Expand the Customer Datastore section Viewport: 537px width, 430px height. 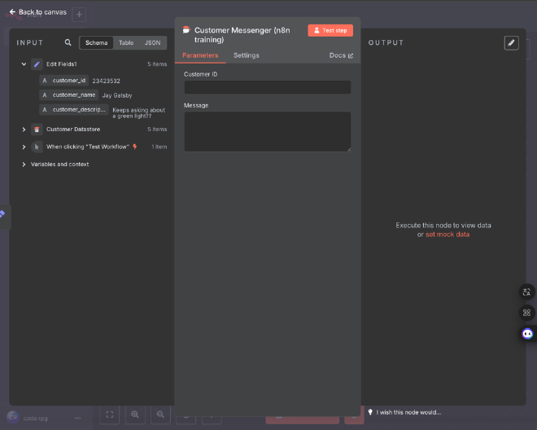click(x=24, y=129)
